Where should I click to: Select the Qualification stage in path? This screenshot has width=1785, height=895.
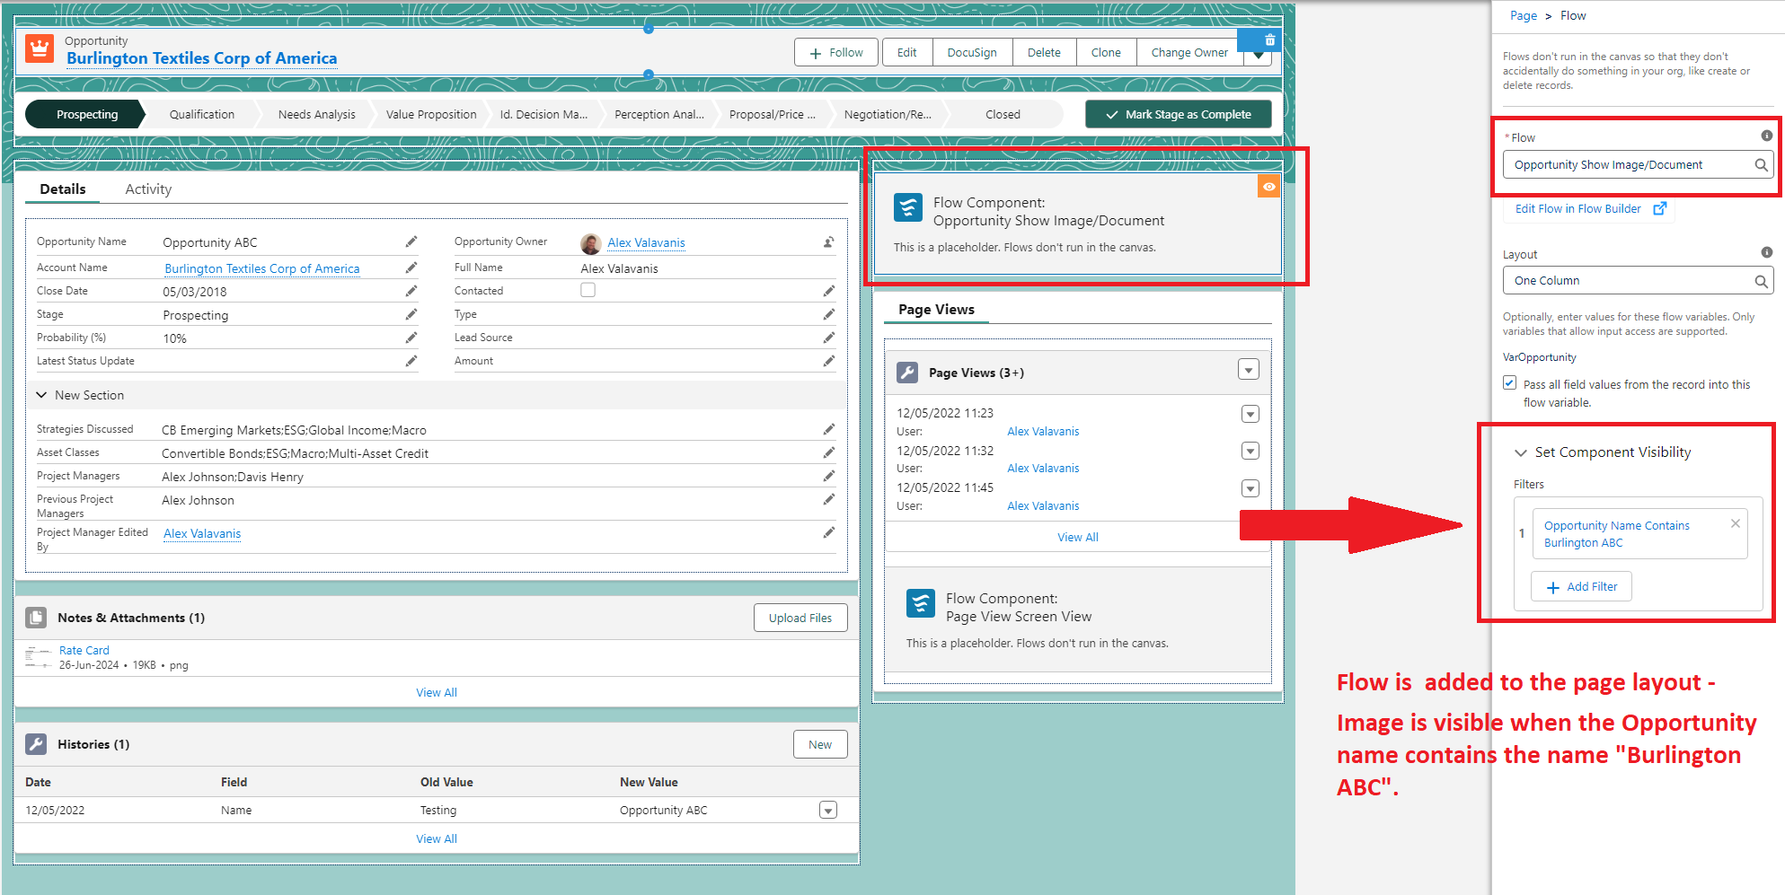(x=202, y=115)
